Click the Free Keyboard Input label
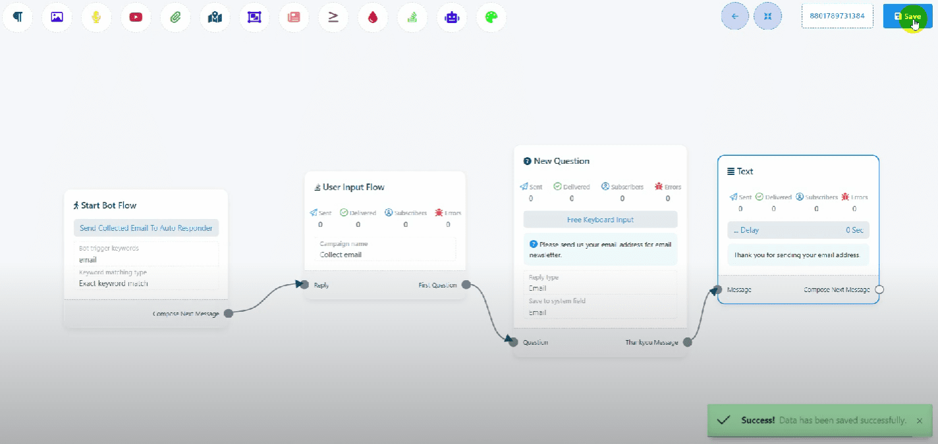 pyautogui.click(x=600, y=220)
